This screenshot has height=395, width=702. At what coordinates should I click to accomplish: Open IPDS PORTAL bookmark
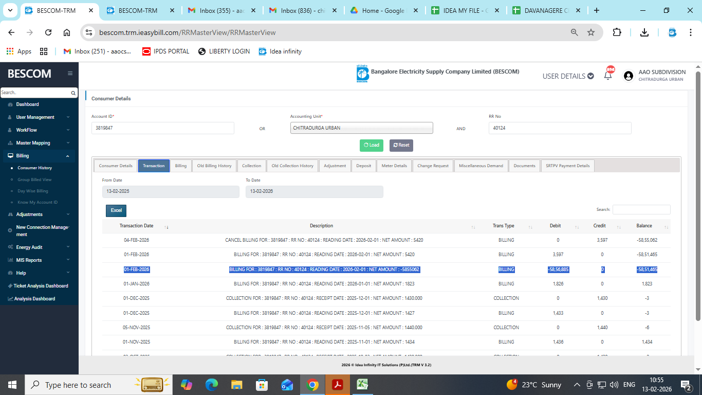[166, 51]
